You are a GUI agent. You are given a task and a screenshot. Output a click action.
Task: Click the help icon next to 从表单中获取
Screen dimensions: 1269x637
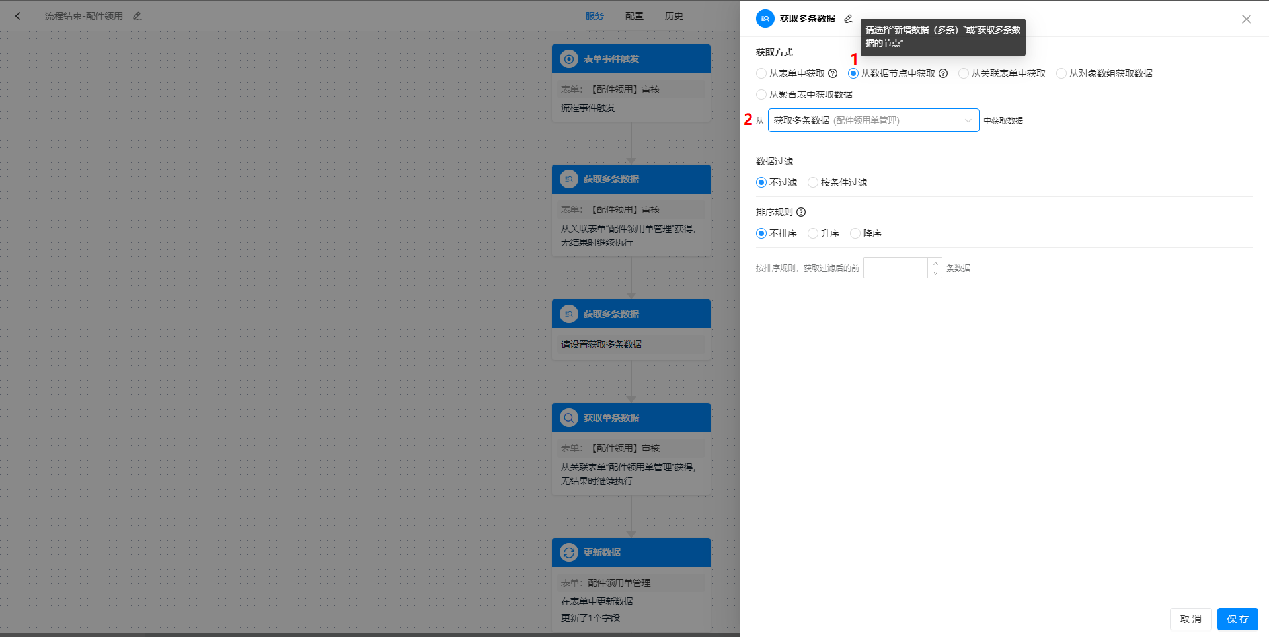pyautogui.click(x=831, y=73)
